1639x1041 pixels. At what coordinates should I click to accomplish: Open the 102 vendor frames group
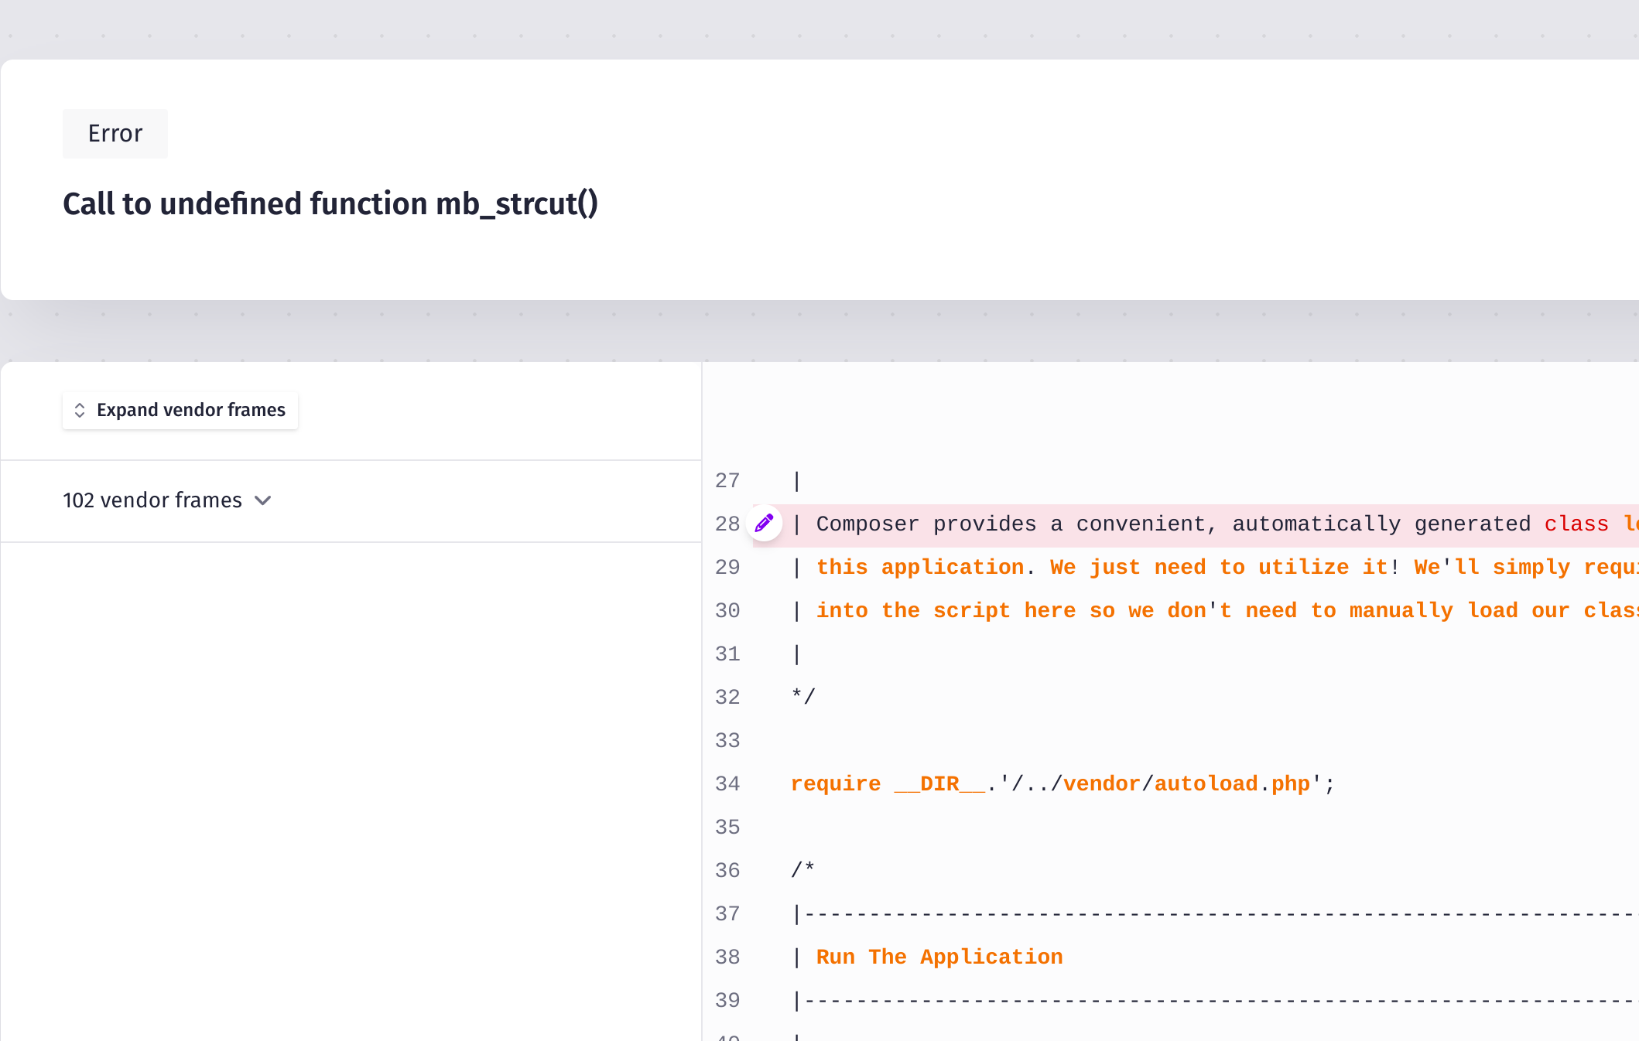[152, 500]
